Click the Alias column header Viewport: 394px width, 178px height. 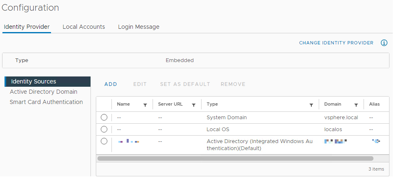click(x=374, y=104)
